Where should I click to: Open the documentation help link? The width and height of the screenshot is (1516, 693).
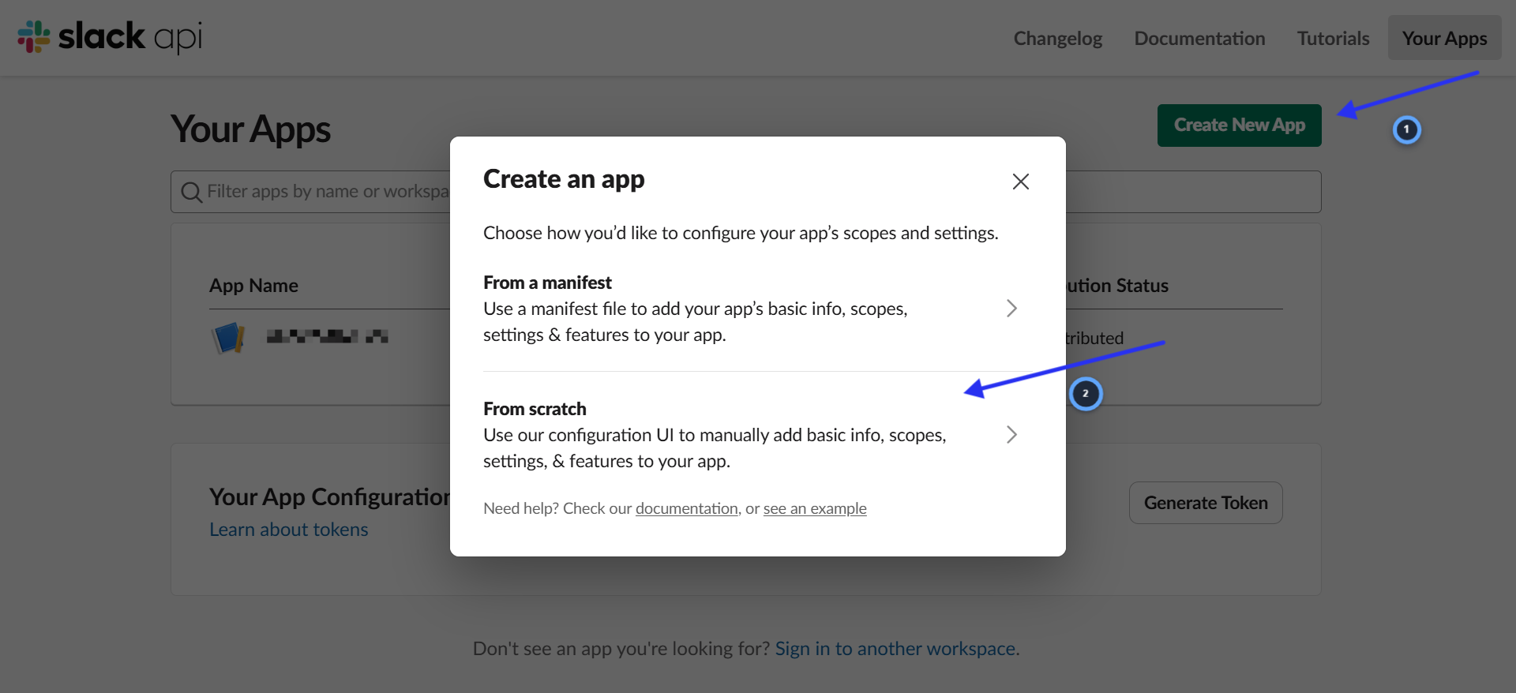tap(686, 508)
